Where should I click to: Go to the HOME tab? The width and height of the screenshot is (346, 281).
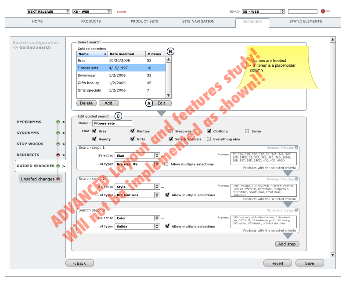click(x=37, y=22)
